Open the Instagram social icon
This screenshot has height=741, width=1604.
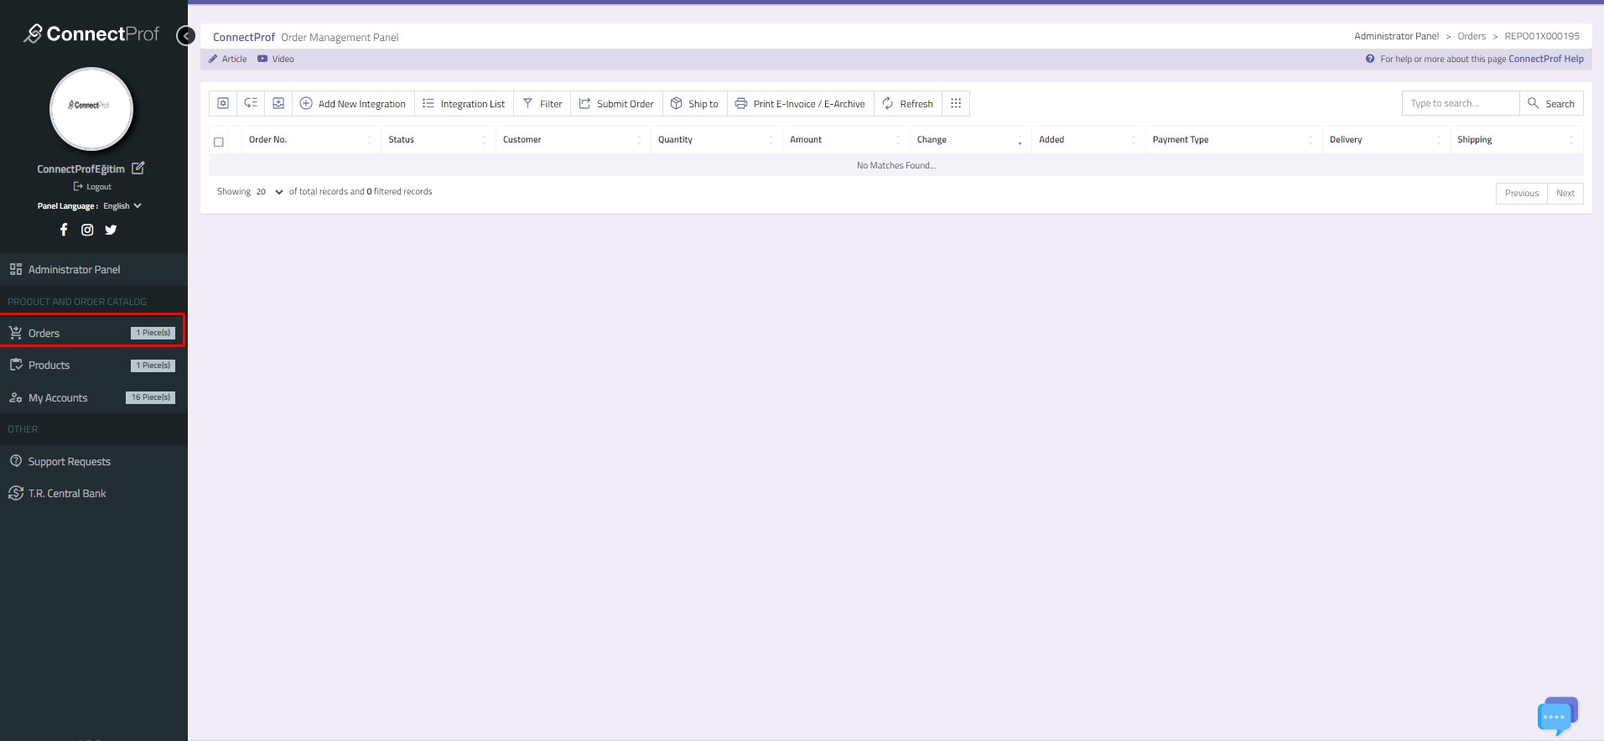[87, 230]
